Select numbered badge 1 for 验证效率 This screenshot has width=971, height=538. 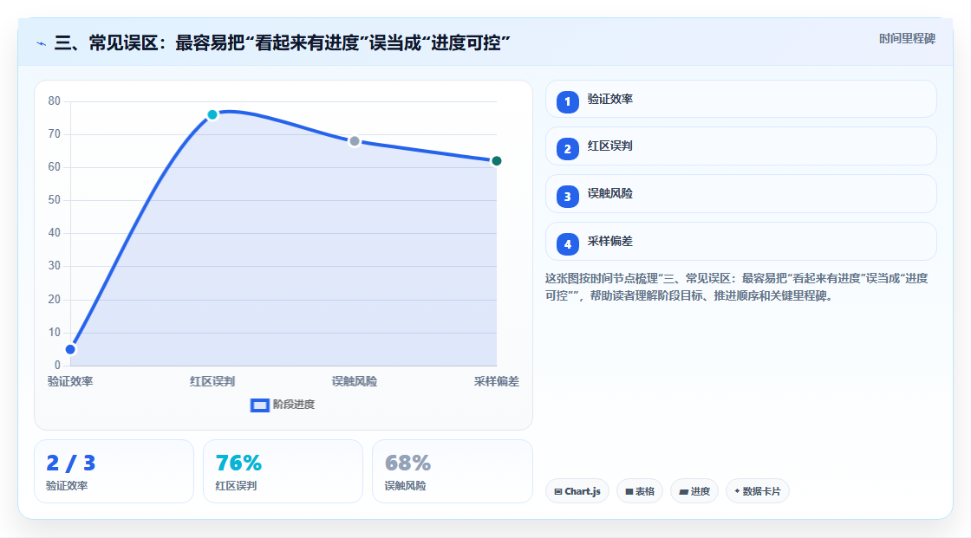(567, 101)
